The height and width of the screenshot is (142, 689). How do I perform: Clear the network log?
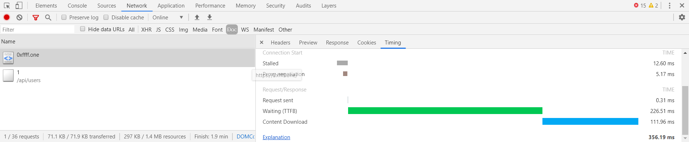19,17
